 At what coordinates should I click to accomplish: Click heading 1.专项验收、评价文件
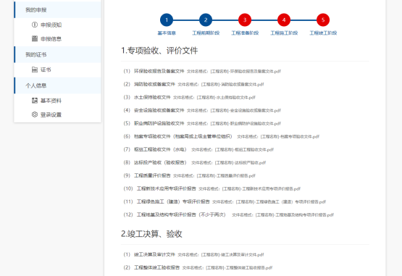tap(159, 51)
